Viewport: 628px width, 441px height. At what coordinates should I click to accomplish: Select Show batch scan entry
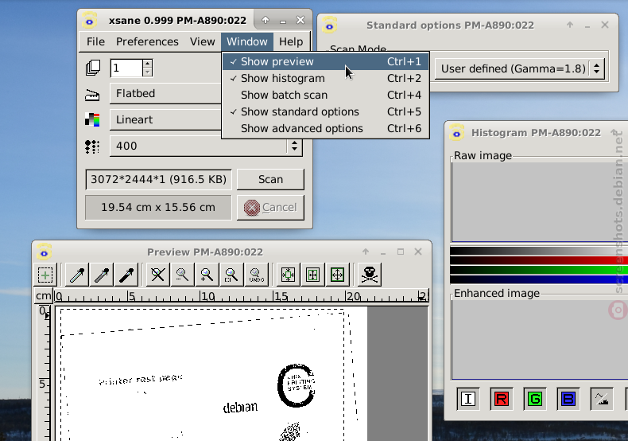(x=325, y=96)
